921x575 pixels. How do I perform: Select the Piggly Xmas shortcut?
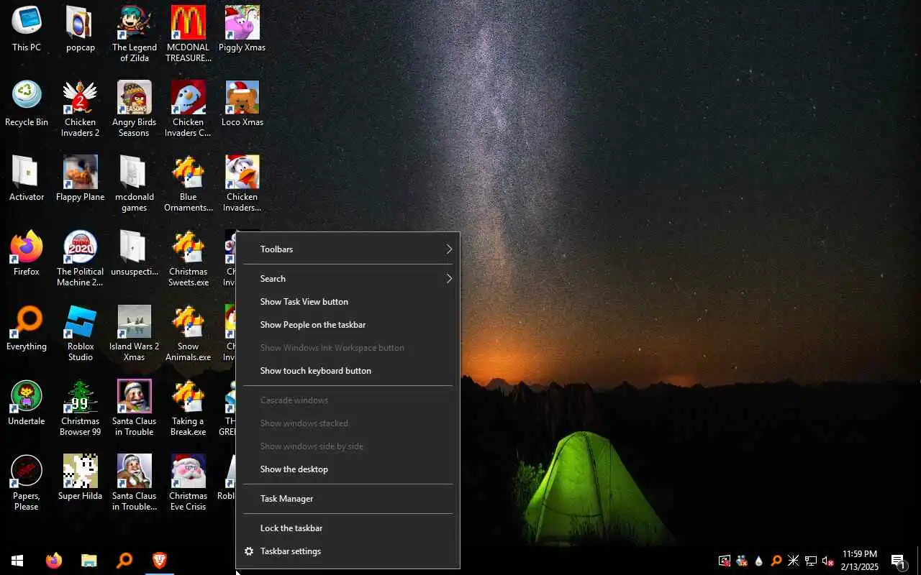click(x=242, y=29)
